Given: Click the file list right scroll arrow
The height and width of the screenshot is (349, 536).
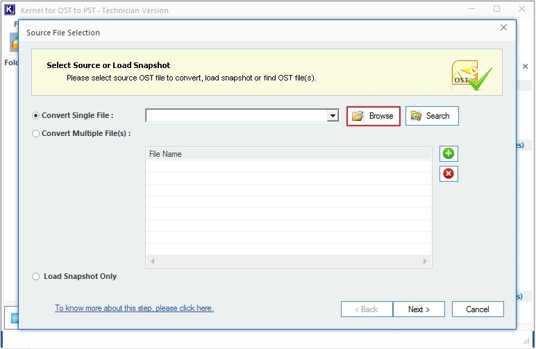Looking at the screenshot, I should (425, 262).
